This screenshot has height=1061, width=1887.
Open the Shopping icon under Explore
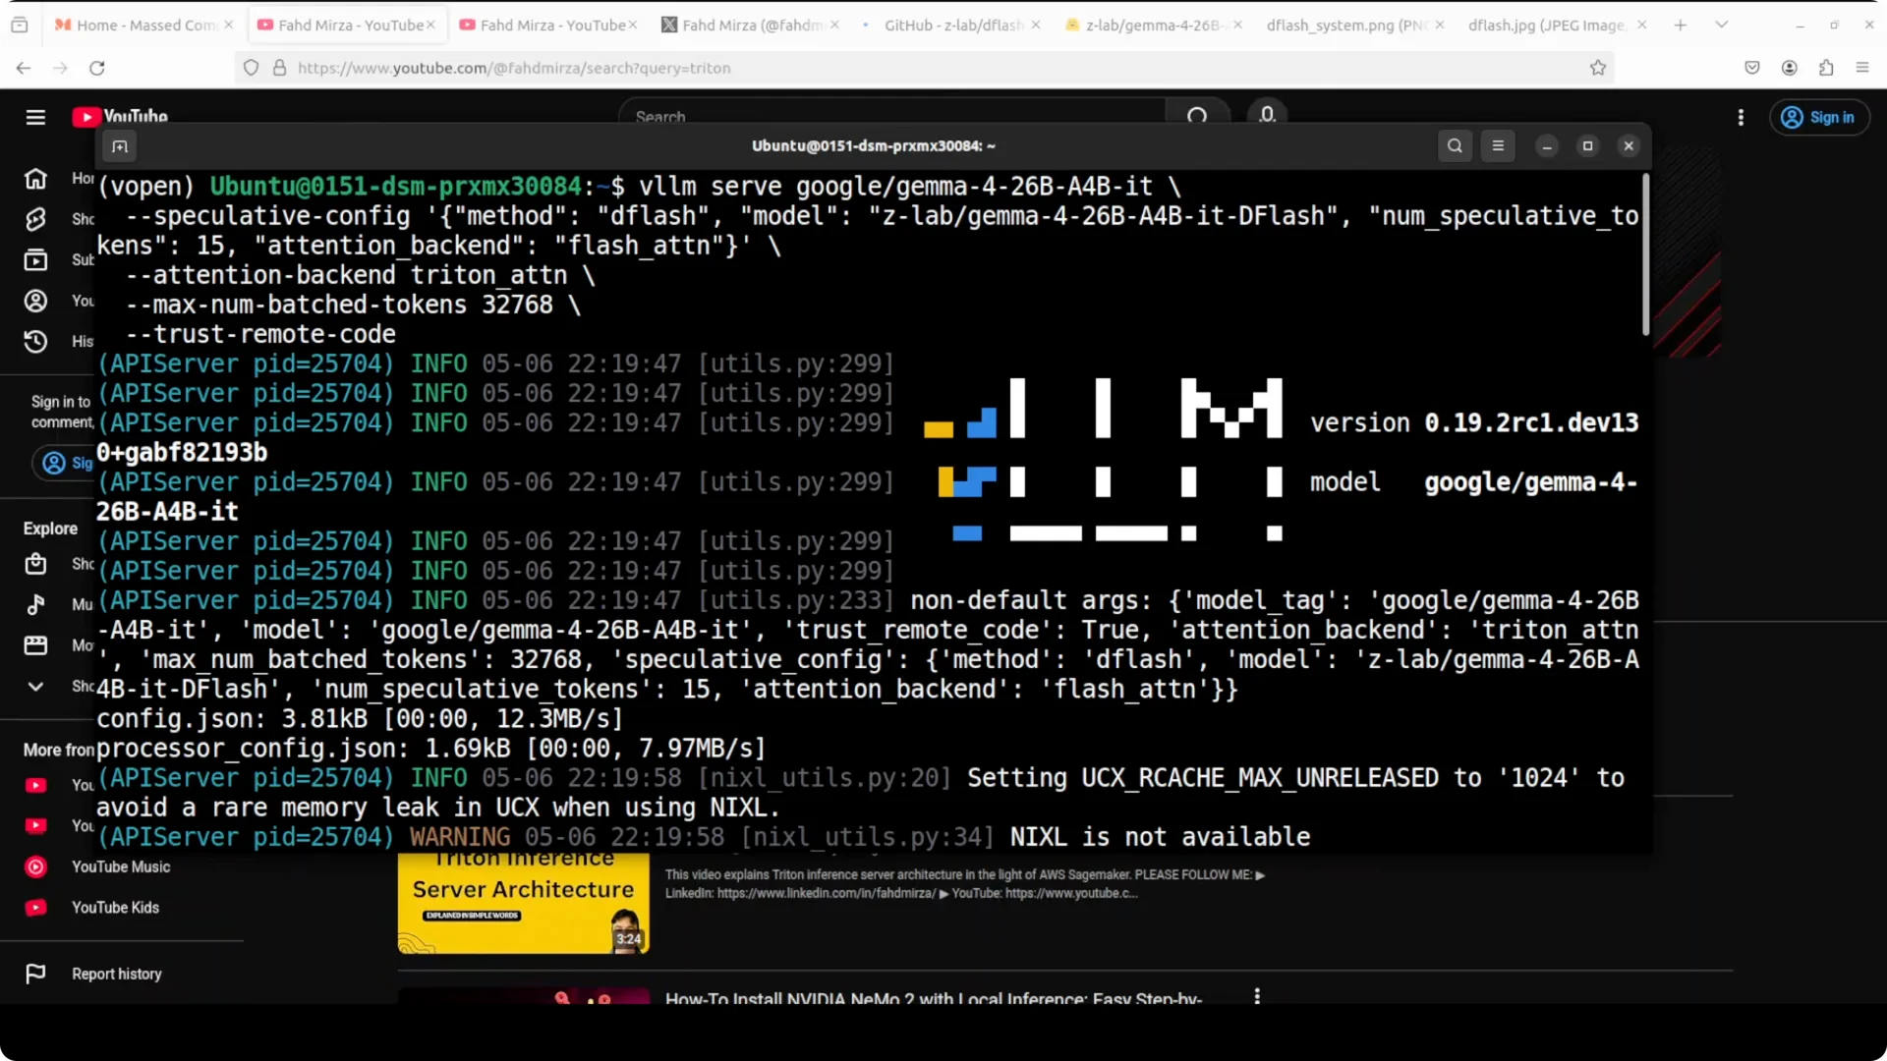coord(35,564)
